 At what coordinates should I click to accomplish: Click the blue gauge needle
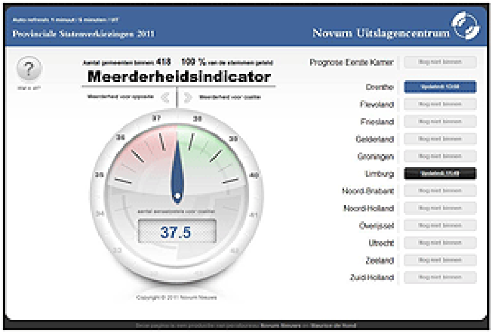tap(177, 172)
